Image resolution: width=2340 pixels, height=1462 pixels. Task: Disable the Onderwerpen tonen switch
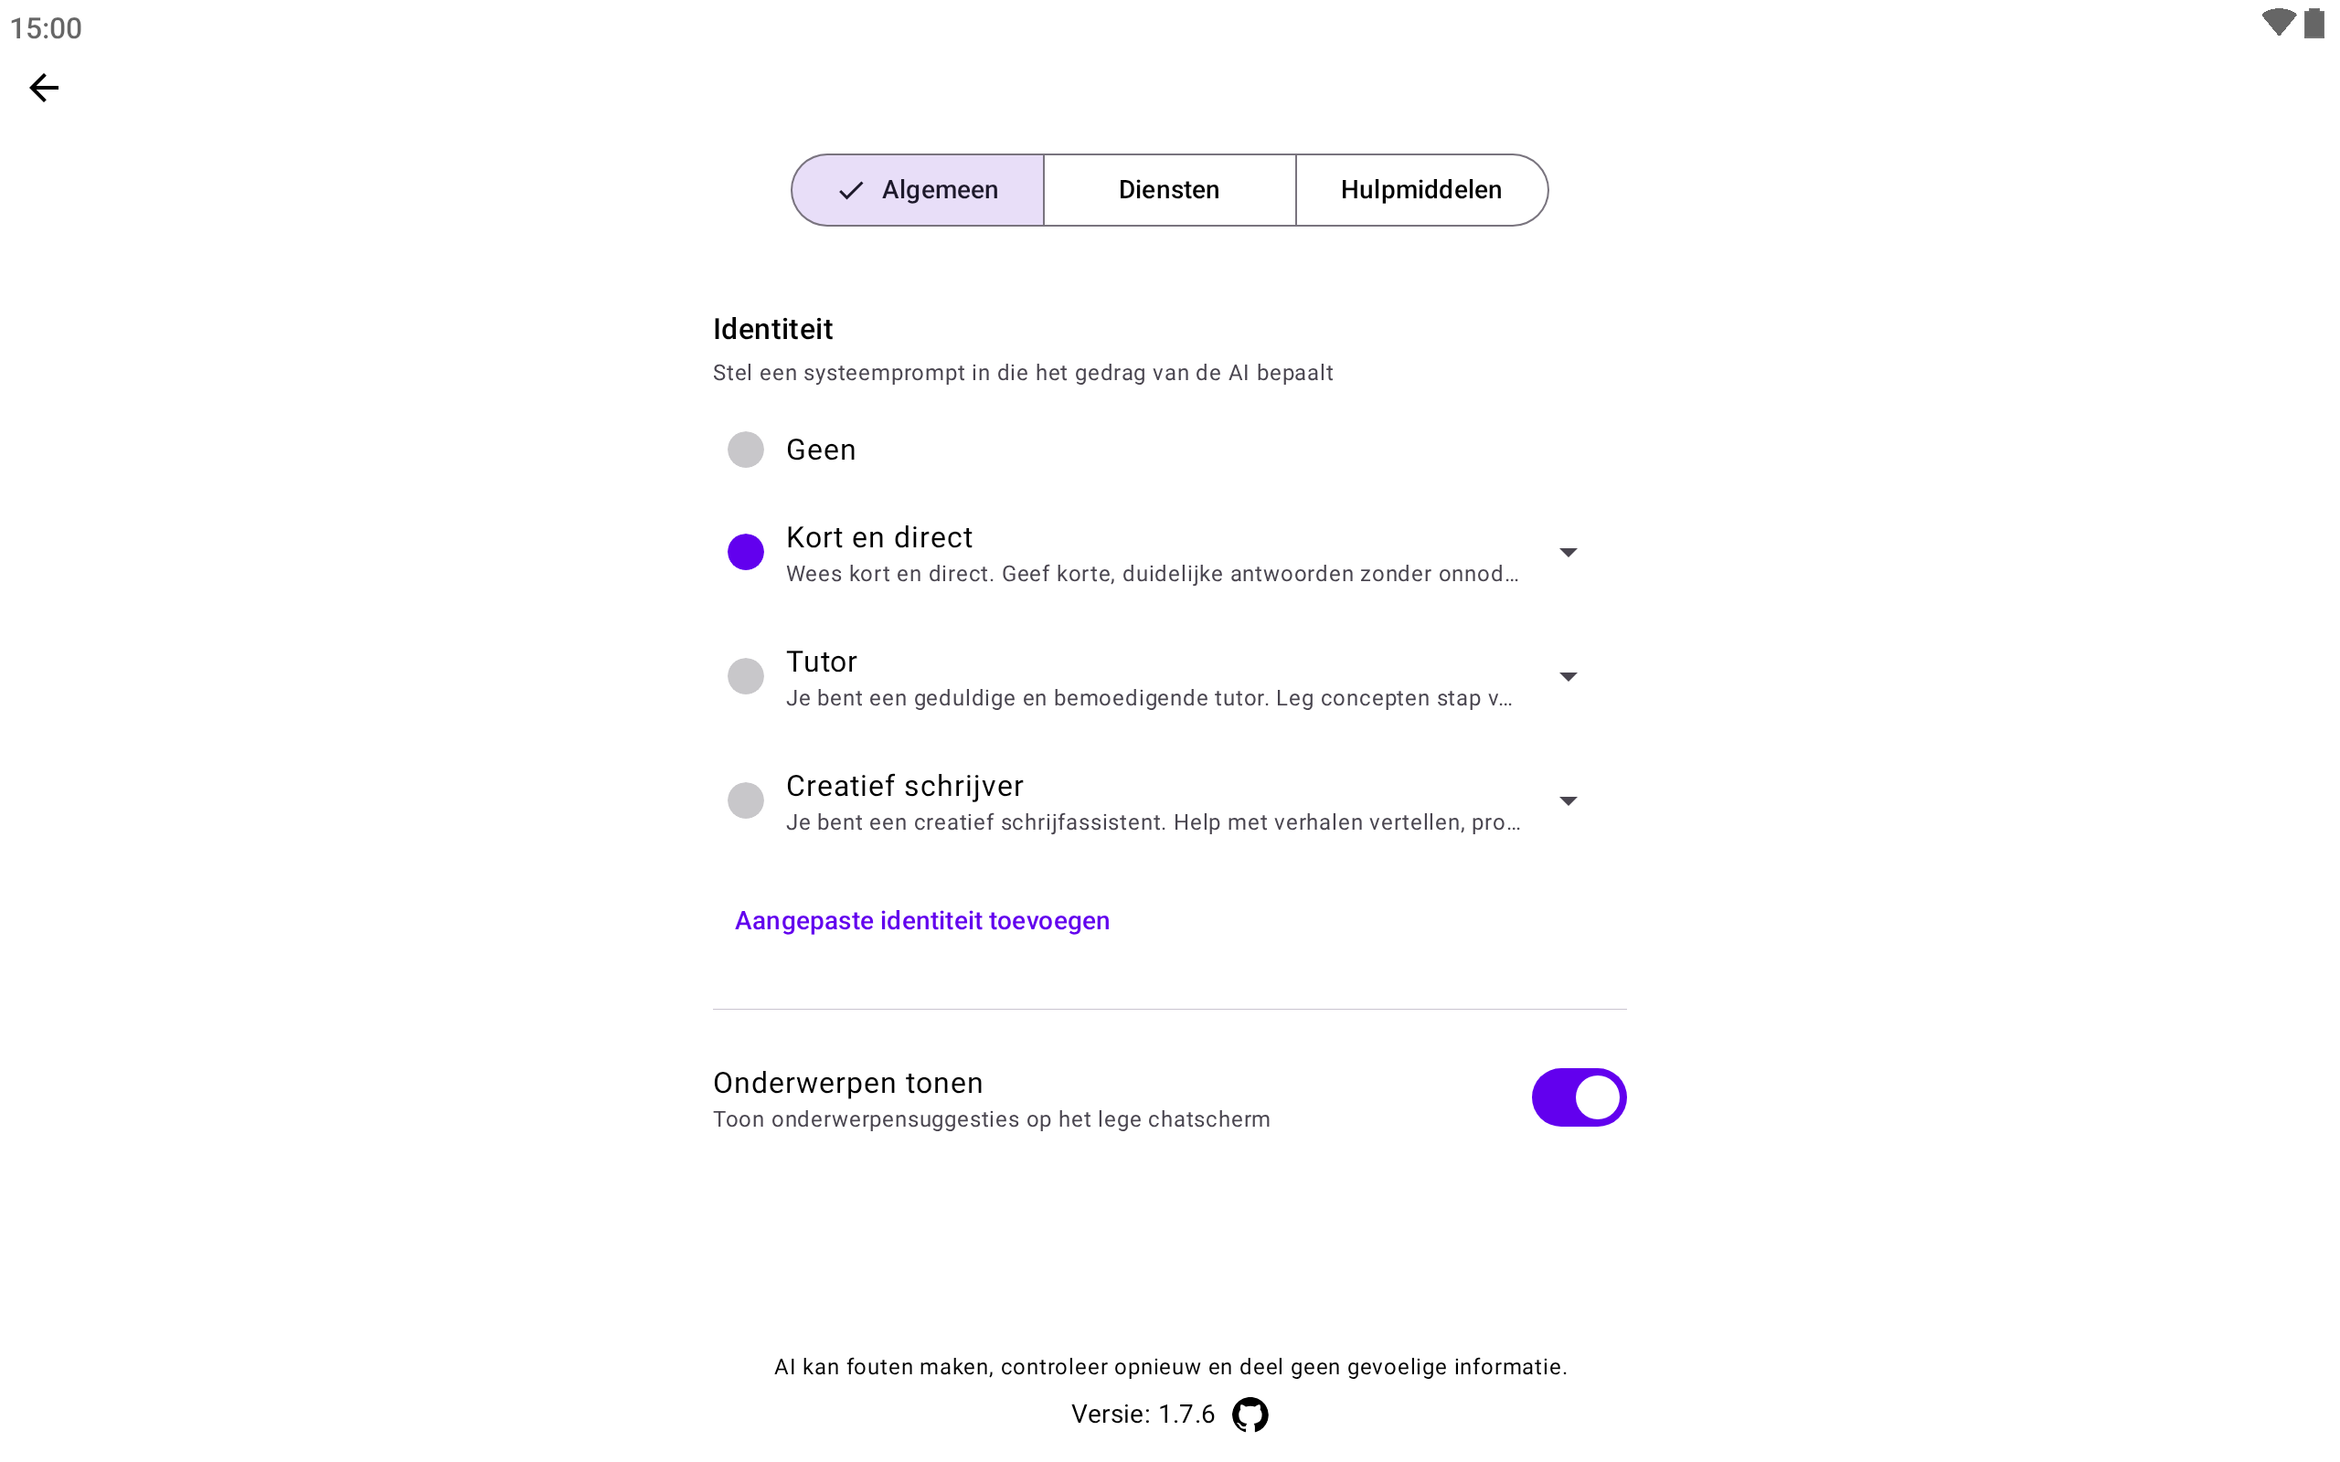(x=1578, y=1097)
